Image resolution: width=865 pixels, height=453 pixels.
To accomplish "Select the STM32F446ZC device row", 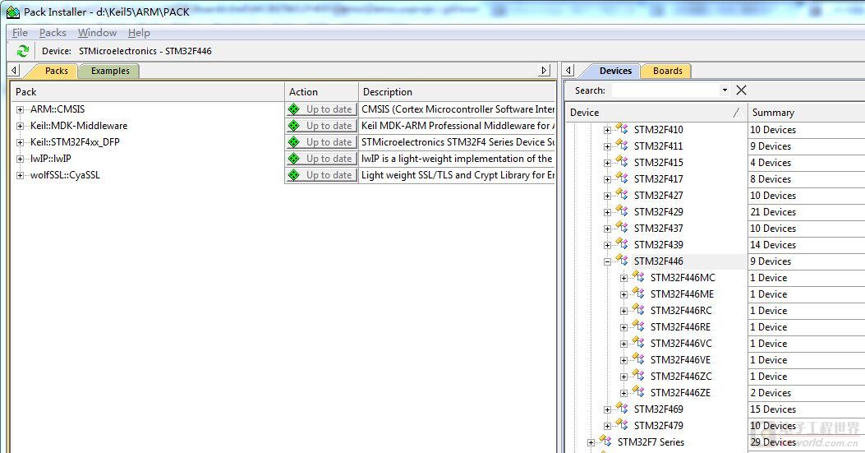I will (x=681, y=377).
